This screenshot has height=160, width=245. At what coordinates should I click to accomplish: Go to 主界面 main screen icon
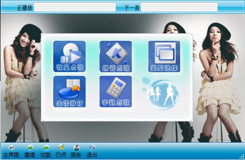[12, 147]
